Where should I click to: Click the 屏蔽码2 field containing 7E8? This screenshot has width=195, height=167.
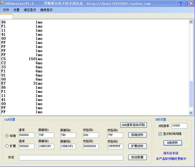[68, 135]
